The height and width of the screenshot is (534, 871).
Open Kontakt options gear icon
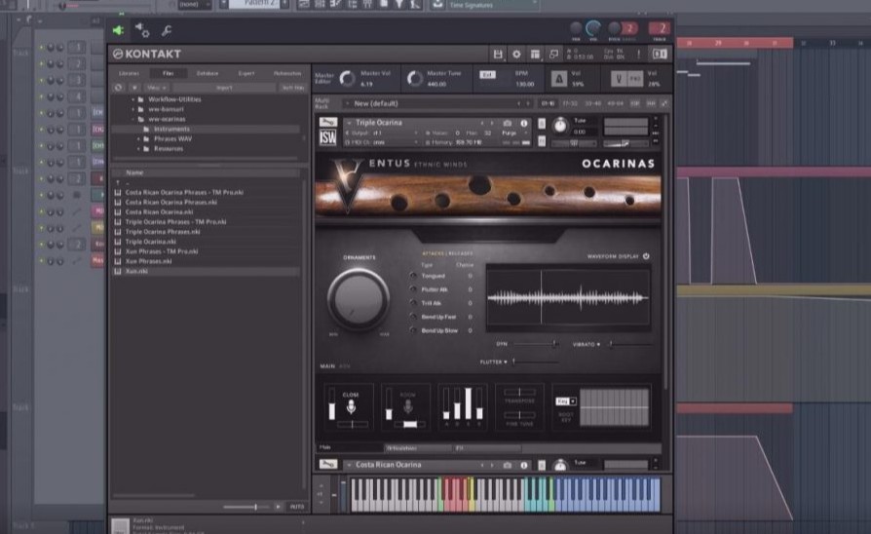[516, 54]
